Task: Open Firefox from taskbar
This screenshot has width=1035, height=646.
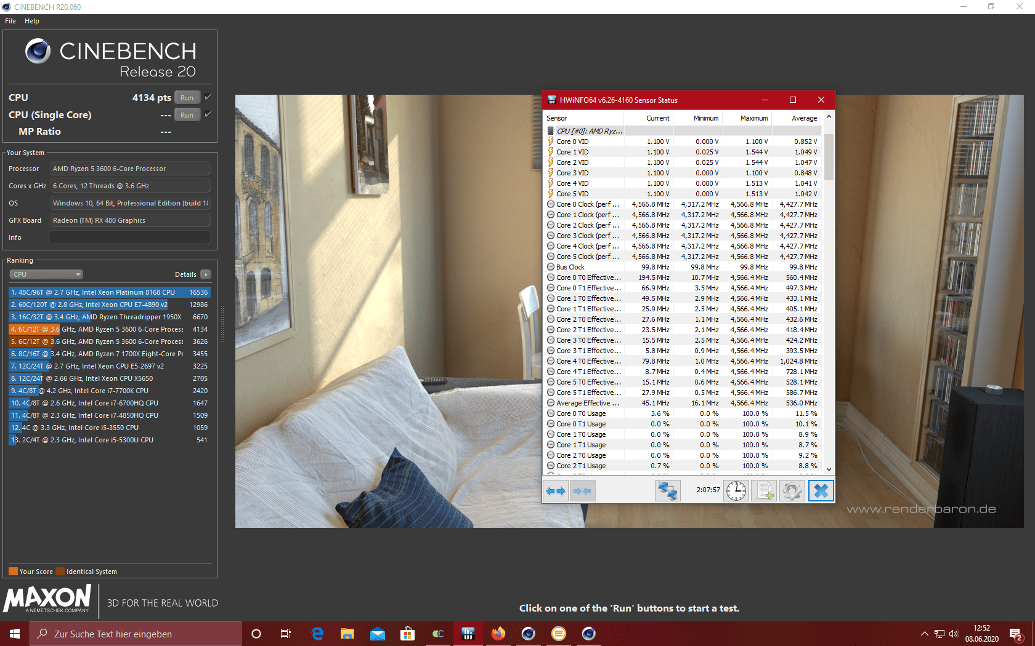Action: point(498,634)
